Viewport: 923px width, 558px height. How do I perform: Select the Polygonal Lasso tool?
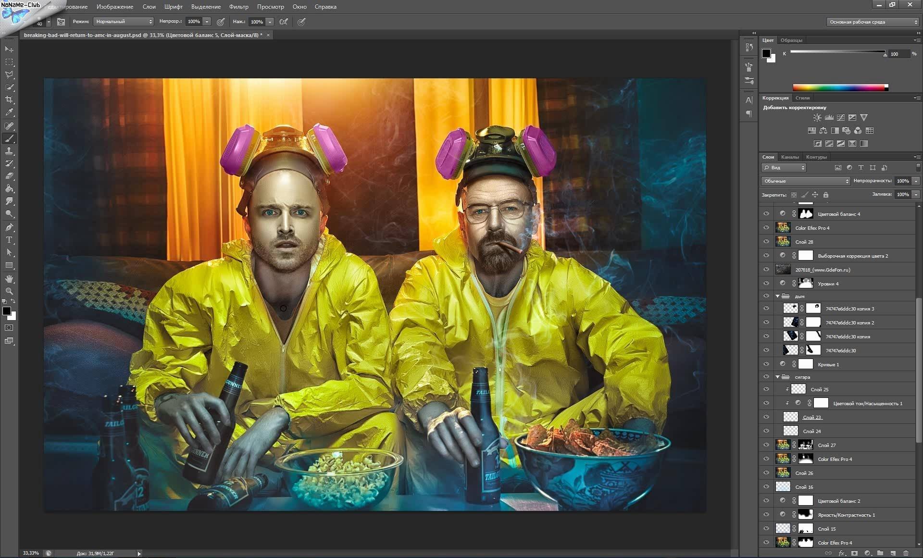(9, 74)
